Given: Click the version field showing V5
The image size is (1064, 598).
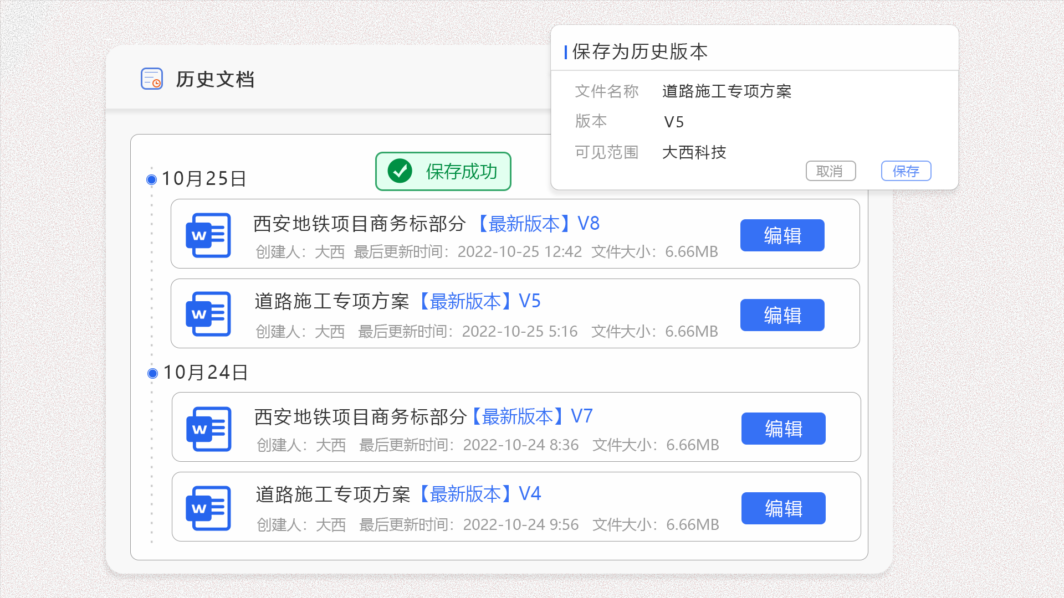Looking at the screenshot, I should pos(674,122).
